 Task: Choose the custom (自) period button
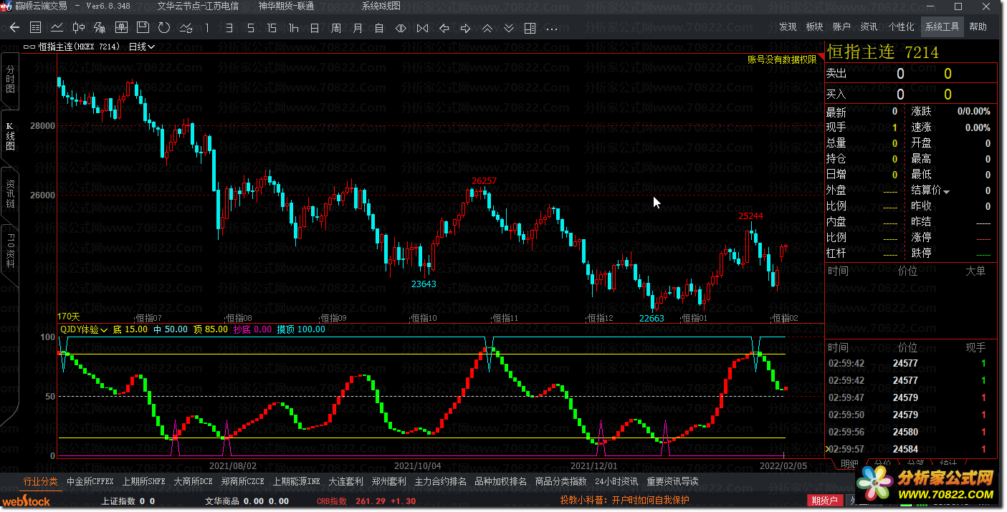point(379,28)
